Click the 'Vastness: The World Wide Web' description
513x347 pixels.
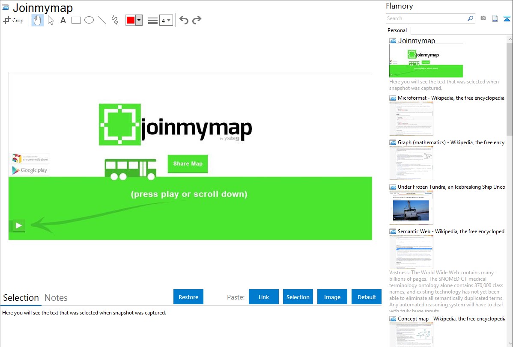click(x=447, y=291)
